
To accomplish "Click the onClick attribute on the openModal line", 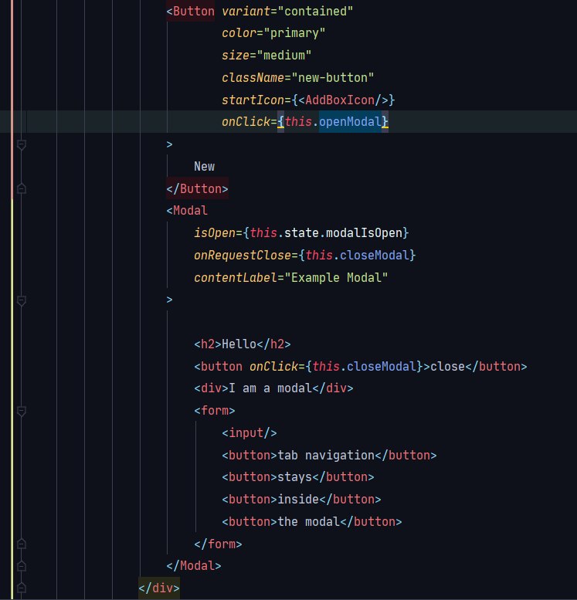I will pos(246,122).
